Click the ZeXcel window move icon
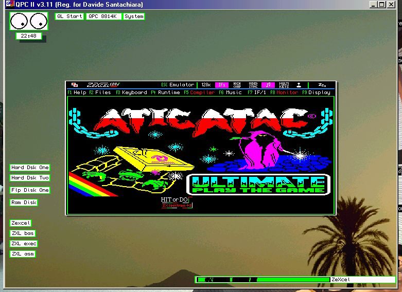The image size is (402, 292). coord(75,85)
